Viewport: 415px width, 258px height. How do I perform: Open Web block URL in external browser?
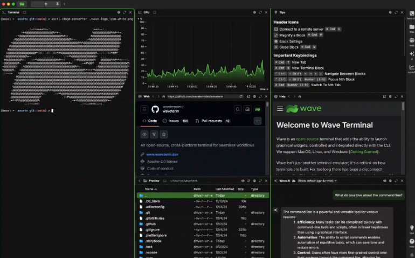pyautogui.click(x=248, y=96)
